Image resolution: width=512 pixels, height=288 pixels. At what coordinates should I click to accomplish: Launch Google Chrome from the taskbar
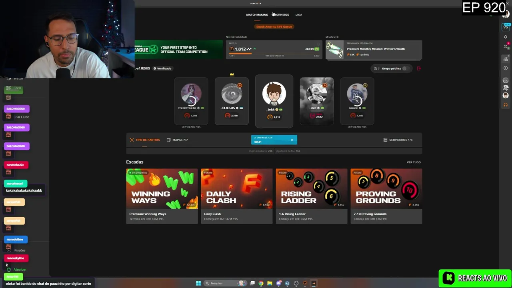point(261,283)
